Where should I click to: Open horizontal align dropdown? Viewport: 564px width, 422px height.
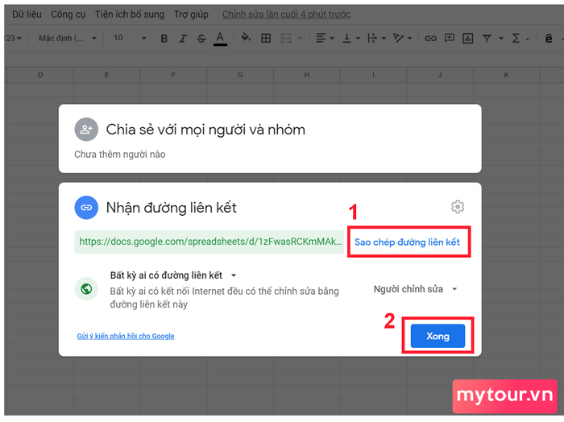pos(325,38)
